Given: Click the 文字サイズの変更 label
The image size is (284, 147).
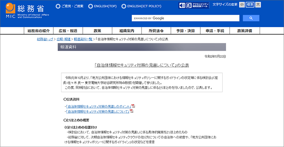Looking at the screenshot, I should (225, 4).
